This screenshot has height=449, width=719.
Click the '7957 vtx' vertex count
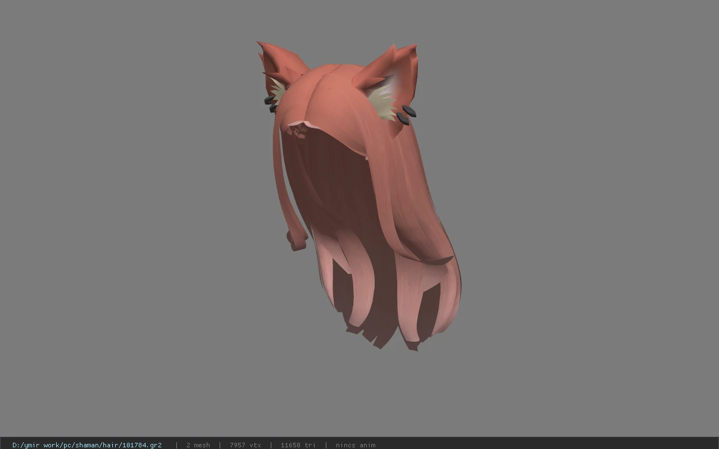pos(245,445)
